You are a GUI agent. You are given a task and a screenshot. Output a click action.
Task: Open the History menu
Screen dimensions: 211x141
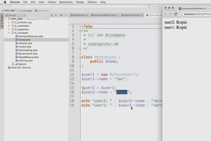52,2
